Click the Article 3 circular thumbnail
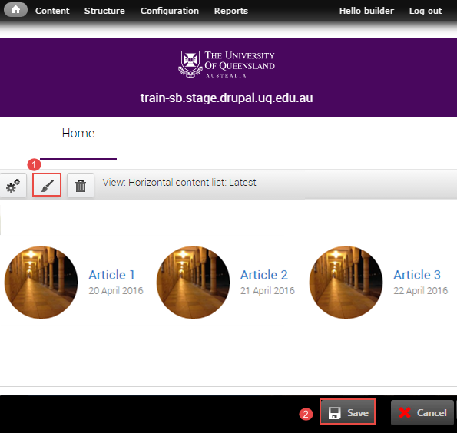This screenshot has height=433, width=457. 346,282
